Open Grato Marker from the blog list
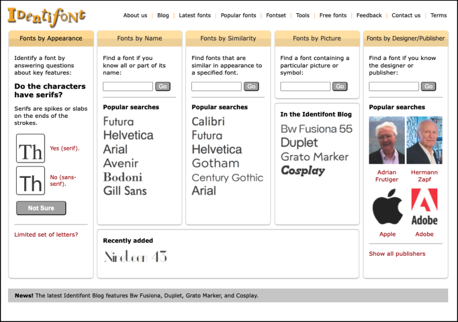The image size is (458, 322). (314, 157)
